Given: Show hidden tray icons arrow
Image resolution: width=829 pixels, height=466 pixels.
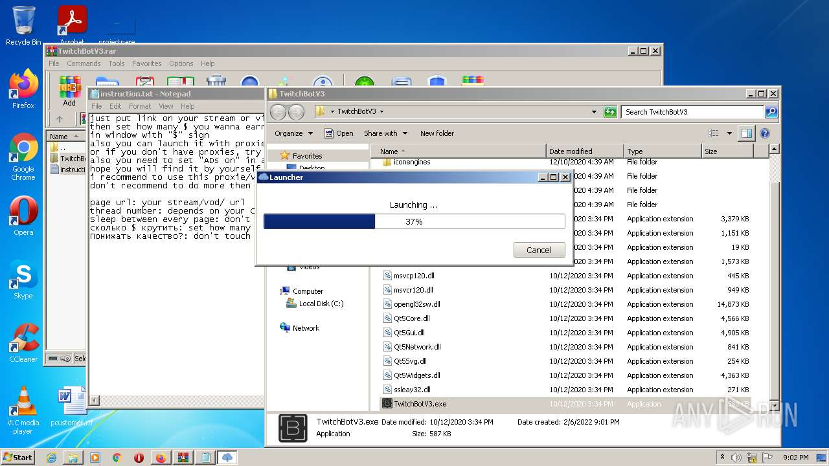Looking at the screenshot, I should tap(723, 458).
